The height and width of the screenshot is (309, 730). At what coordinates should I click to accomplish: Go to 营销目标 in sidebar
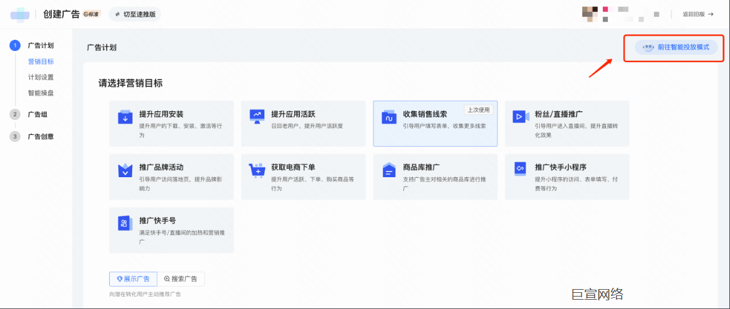click(41, 62)
